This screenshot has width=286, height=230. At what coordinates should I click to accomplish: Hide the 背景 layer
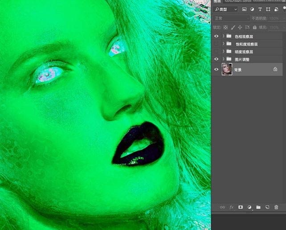click(217, 70)
